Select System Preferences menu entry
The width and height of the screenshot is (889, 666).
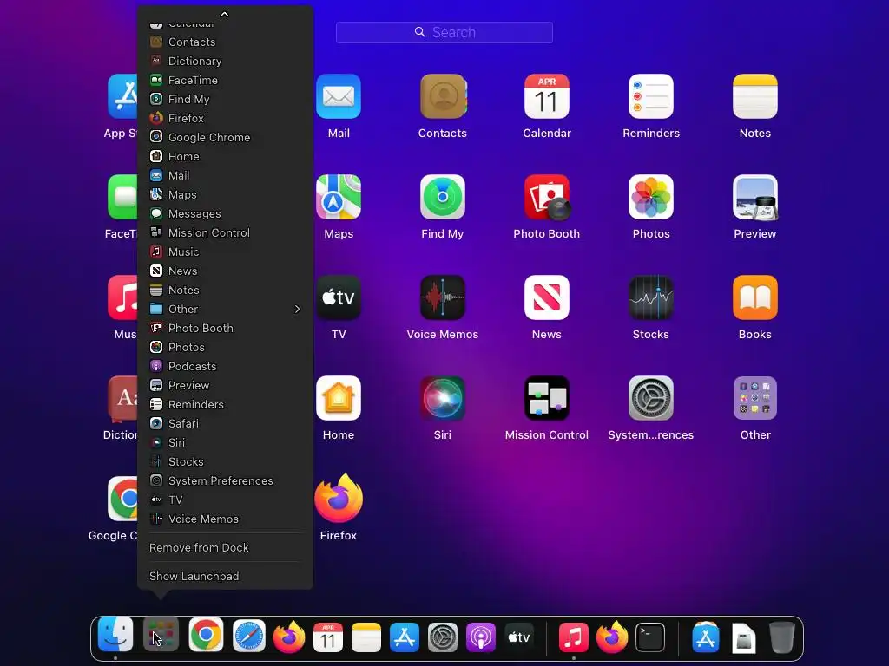tap(225, 480)
